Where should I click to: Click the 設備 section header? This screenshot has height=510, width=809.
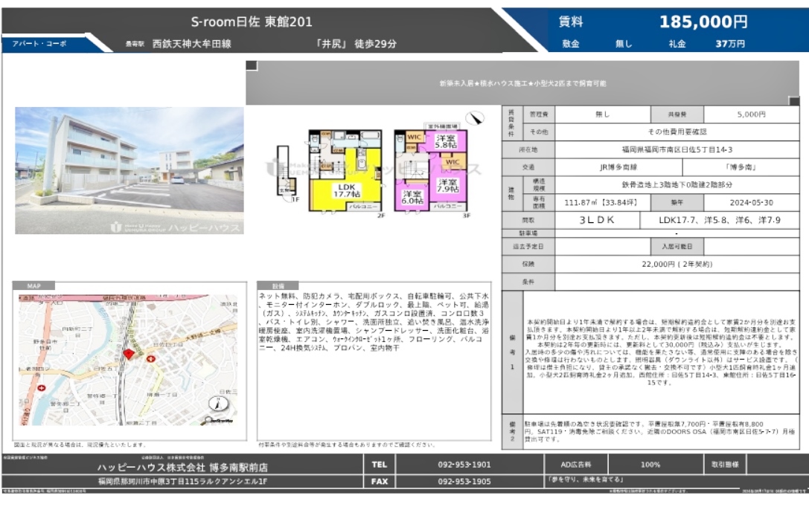pyautogui.click(x=278, y=286)
